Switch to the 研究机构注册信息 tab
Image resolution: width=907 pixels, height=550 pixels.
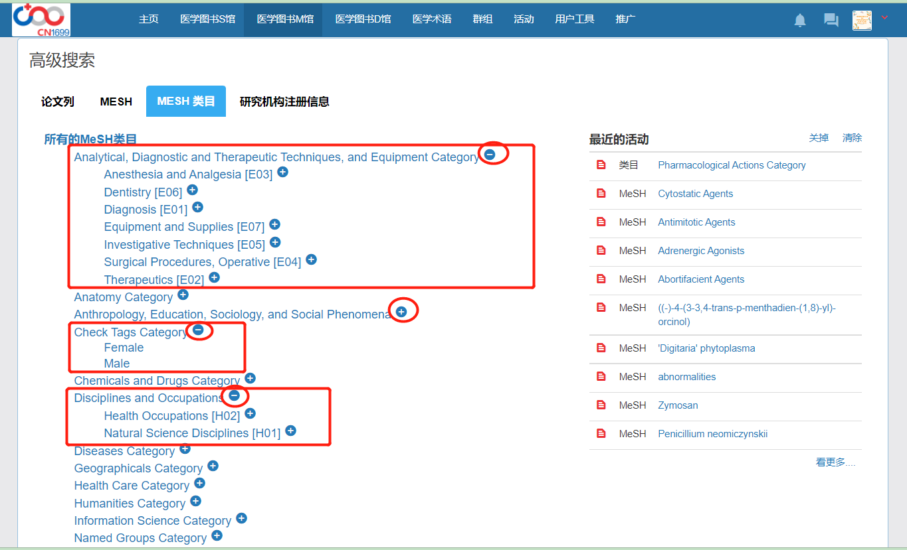(x=284, y=102)
